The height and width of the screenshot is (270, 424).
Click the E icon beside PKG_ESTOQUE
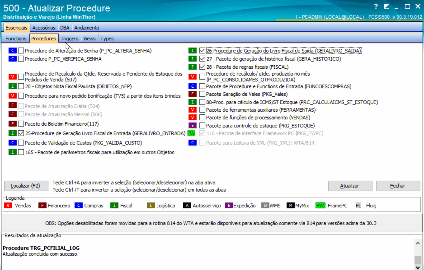pyautogui.click(x=193, y=126)
